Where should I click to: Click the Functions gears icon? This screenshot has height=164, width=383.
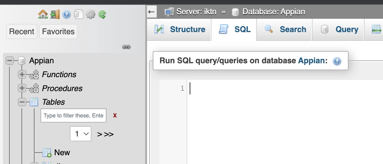click(x=34, y=74)
